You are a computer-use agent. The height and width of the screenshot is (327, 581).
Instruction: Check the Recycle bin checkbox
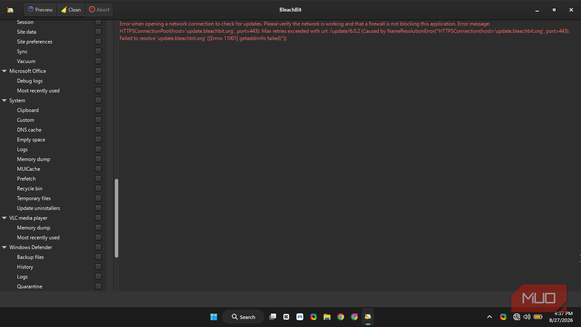point(98,189)
